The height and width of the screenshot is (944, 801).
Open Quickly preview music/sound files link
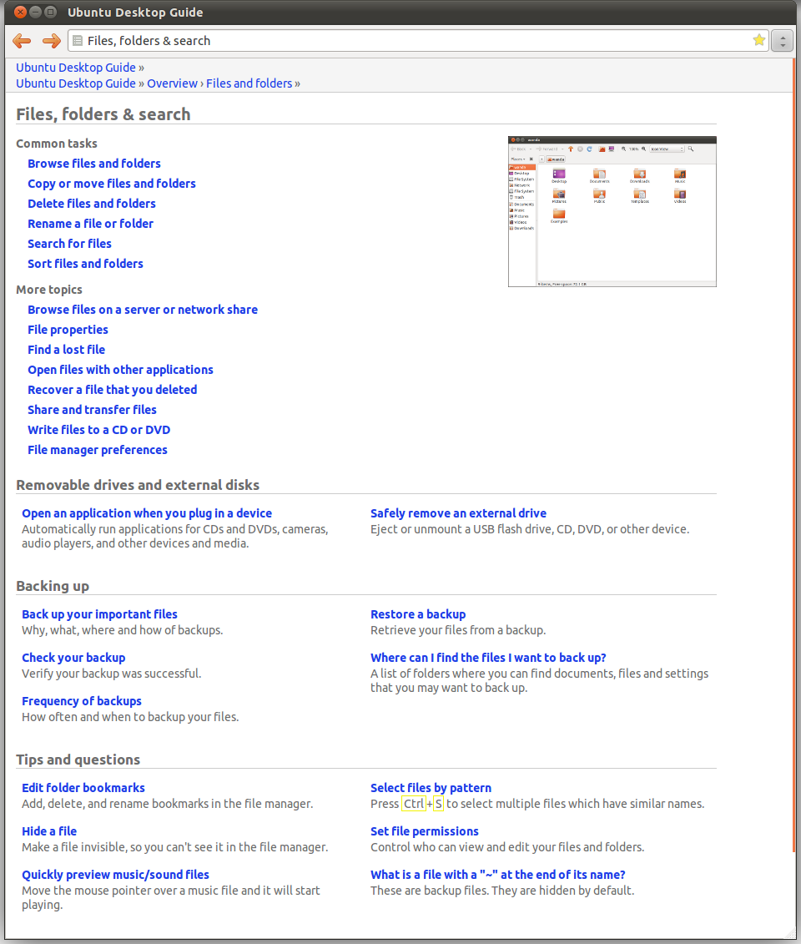click(115, 875)
